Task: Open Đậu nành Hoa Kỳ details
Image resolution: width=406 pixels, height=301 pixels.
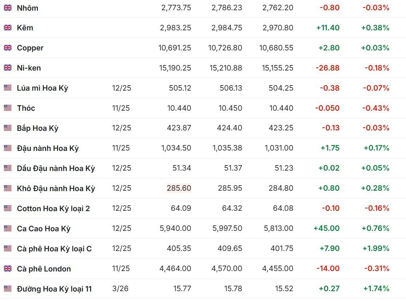Action: point(48,149)
